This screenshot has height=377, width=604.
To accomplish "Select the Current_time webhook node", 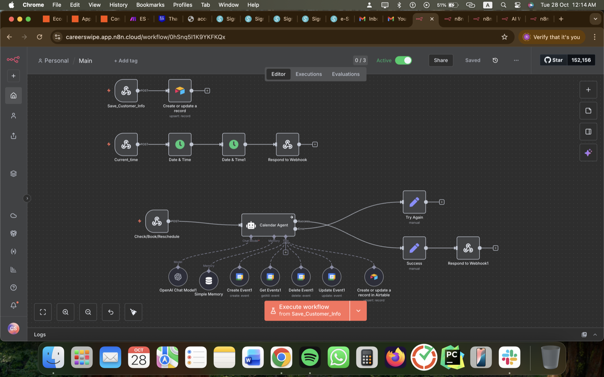I will coord(126,144).
